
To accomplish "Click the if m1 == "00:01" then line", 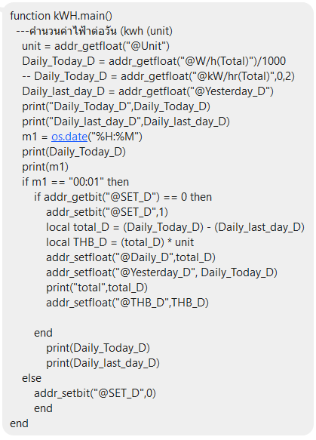I will (75, 182).
